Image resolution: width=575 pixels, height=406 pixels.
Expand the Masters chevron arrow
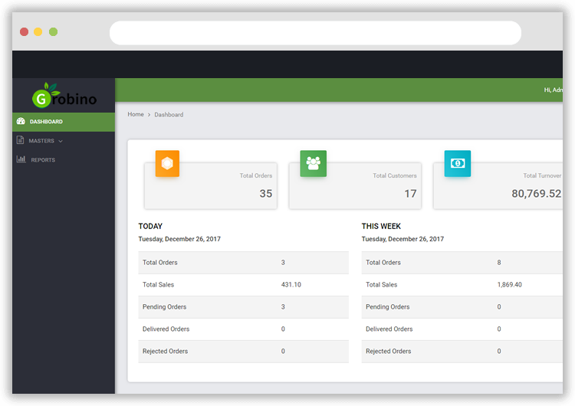coord(61,141)
